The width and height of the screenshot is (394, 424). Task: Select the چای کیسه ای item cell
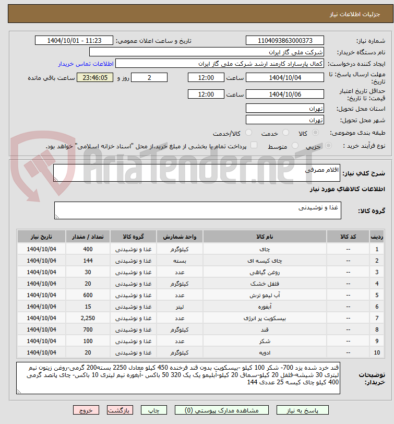tap(265, 261)
